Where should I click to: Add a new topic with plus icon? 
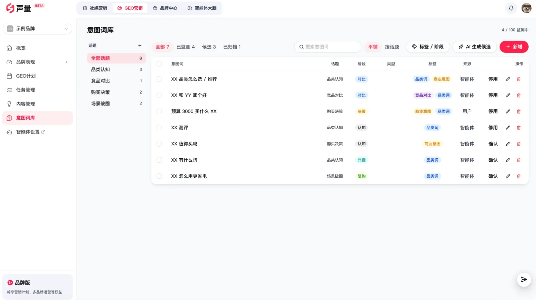tap(140, 45)
